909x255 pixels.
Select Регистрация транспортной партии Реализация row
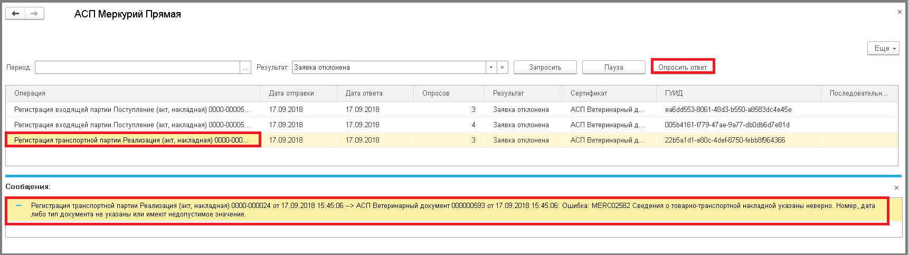(452, 140)
